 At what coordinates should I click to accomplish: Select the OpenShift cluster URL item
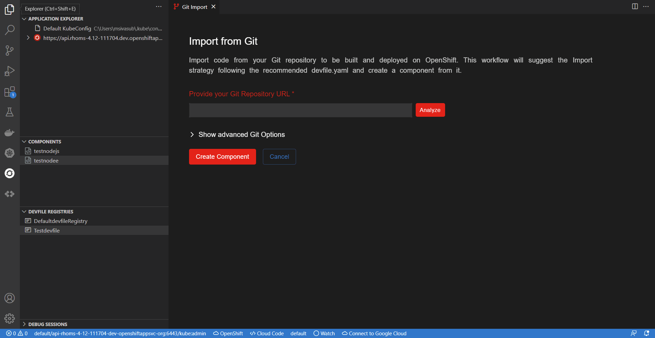tap(94, 38)
